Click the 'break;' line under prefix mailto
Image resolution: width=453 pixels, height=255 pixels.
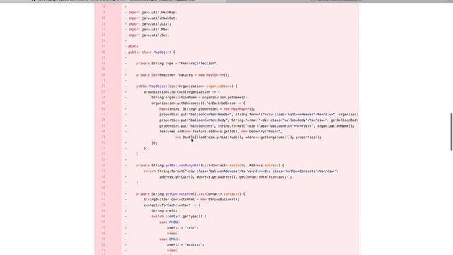[173, 251]
